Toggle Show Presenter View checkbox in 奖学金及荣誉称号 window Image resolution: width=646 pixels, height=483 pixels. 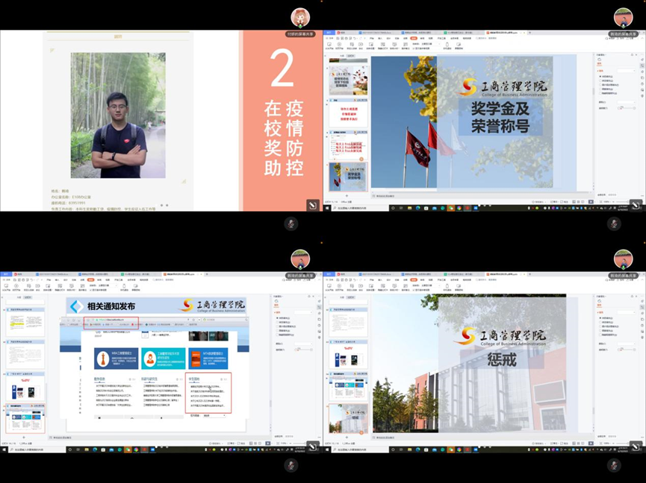click(x=414, y=48)
